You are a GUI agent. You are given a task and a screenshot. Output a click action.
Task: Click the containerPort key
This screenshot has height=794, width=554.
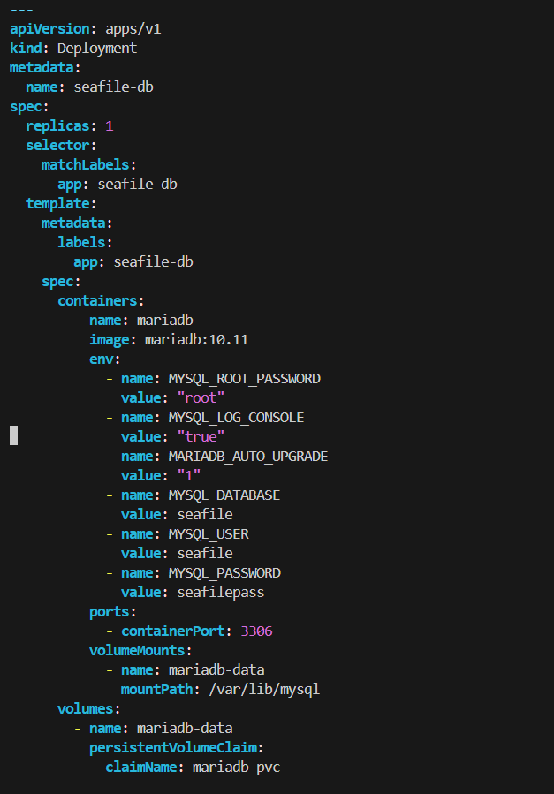click(x=172, y=631)
